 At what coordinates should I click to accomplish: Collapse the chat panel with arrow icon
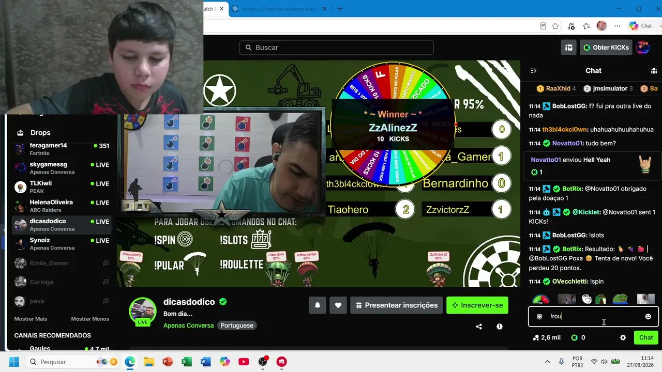534,71
